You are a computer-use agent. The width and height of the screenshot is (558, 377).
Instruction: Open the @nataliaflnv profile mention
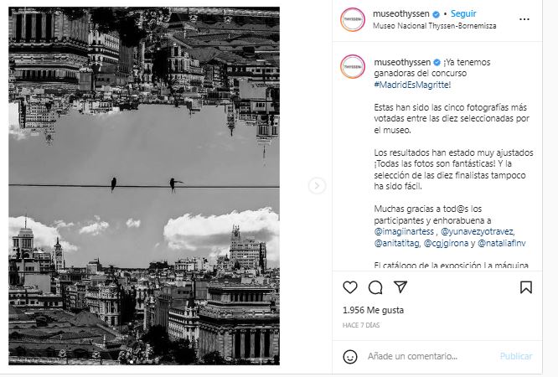coord(501,244)
